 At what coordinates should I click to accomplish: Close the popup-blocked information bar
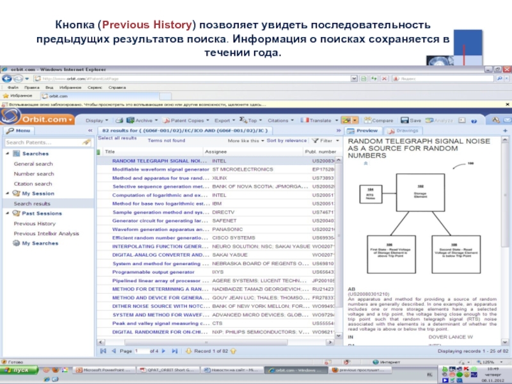508,104
